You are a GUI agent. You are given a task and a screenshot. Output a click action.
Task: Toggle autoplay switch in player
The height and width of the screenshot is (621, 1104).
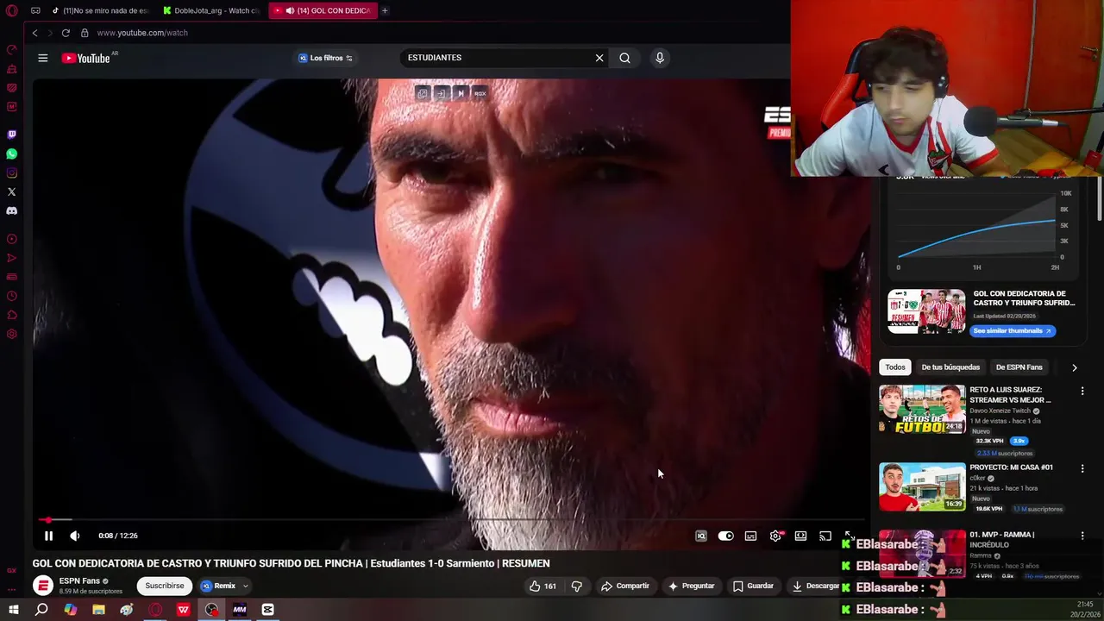point(726,536)
